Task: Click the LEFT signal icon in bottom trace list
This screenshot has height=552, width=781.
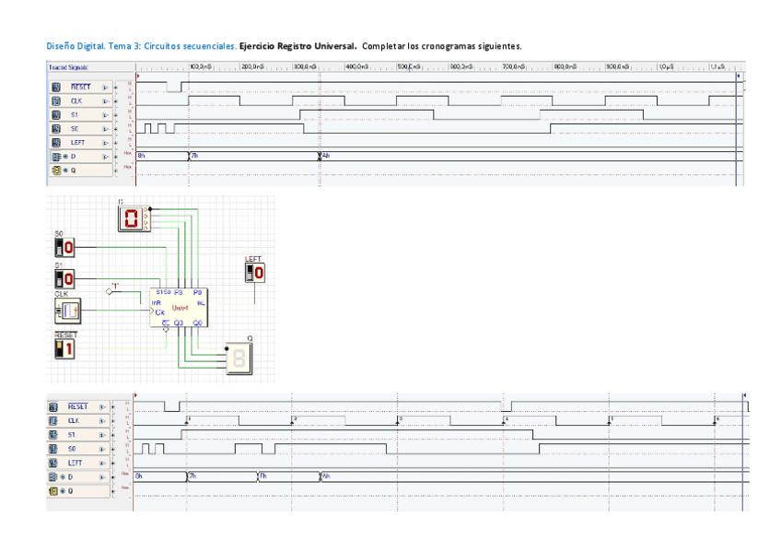Action: [x=53, y=463]
